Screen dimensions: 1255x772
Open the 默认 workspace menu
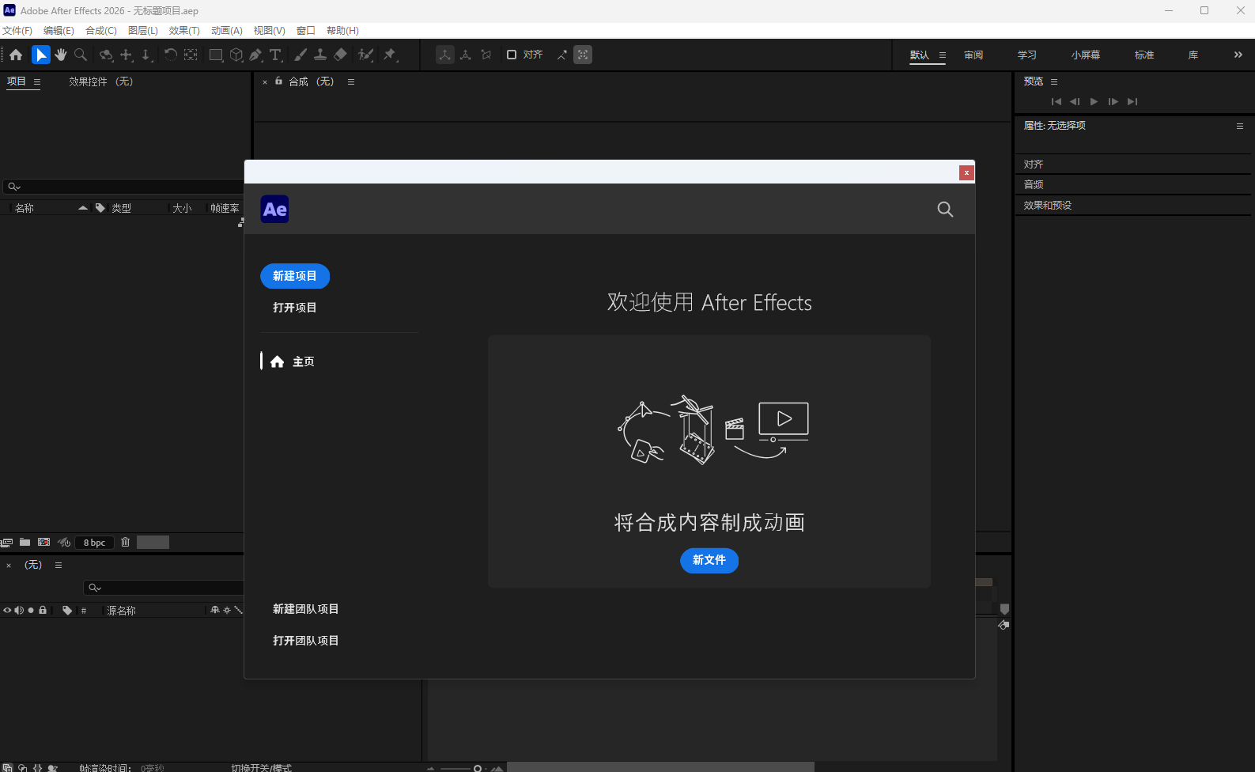click(943, 55)
